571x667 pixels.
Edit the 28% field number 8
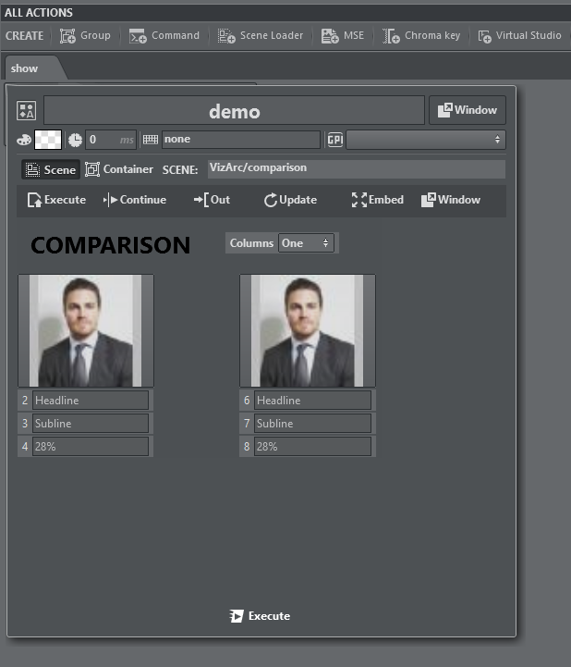[x=312, y=446]
